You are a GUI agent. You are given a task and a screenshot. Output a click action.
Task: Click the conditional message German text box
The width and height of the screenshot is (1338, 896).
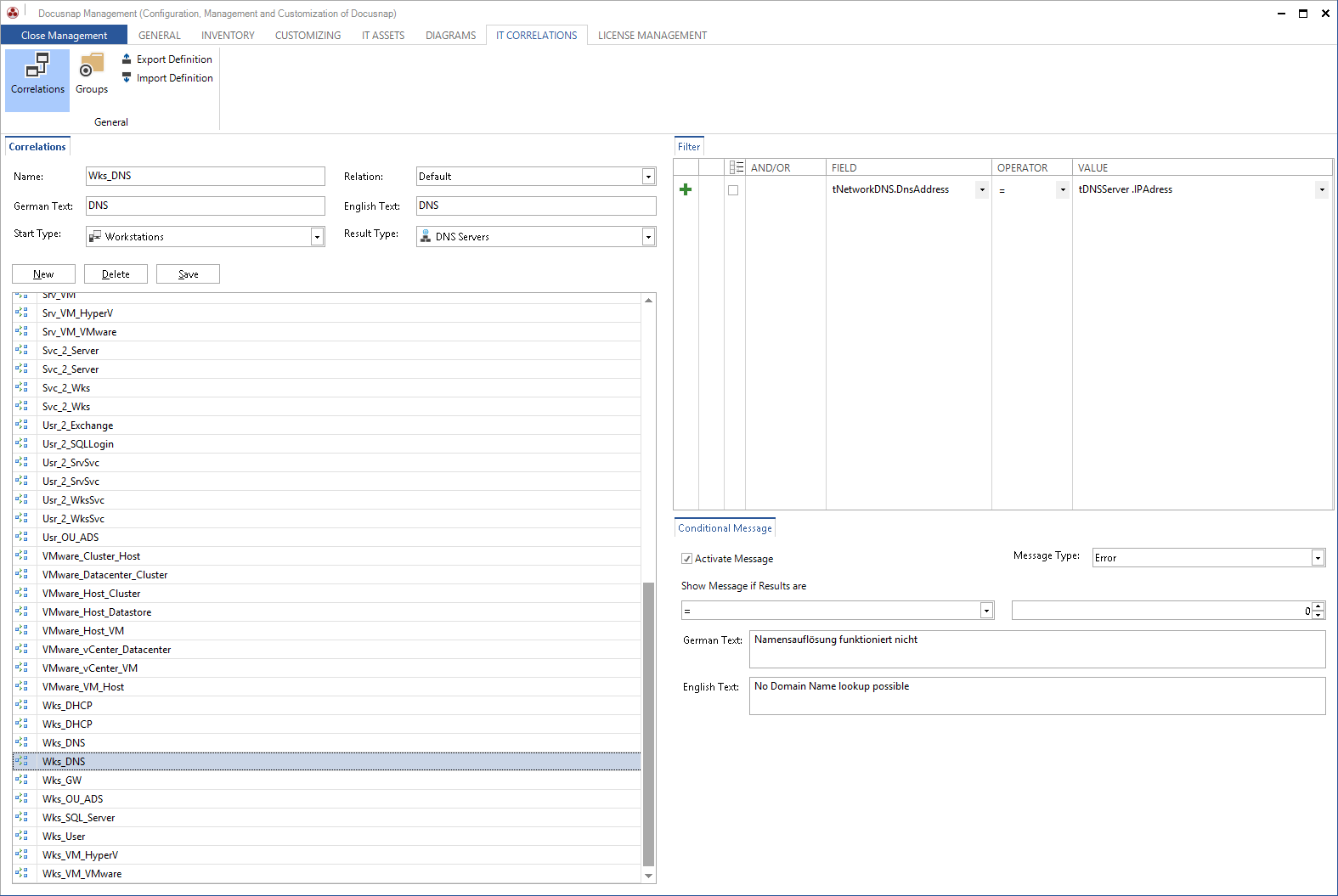click(x=1037, y=649)
